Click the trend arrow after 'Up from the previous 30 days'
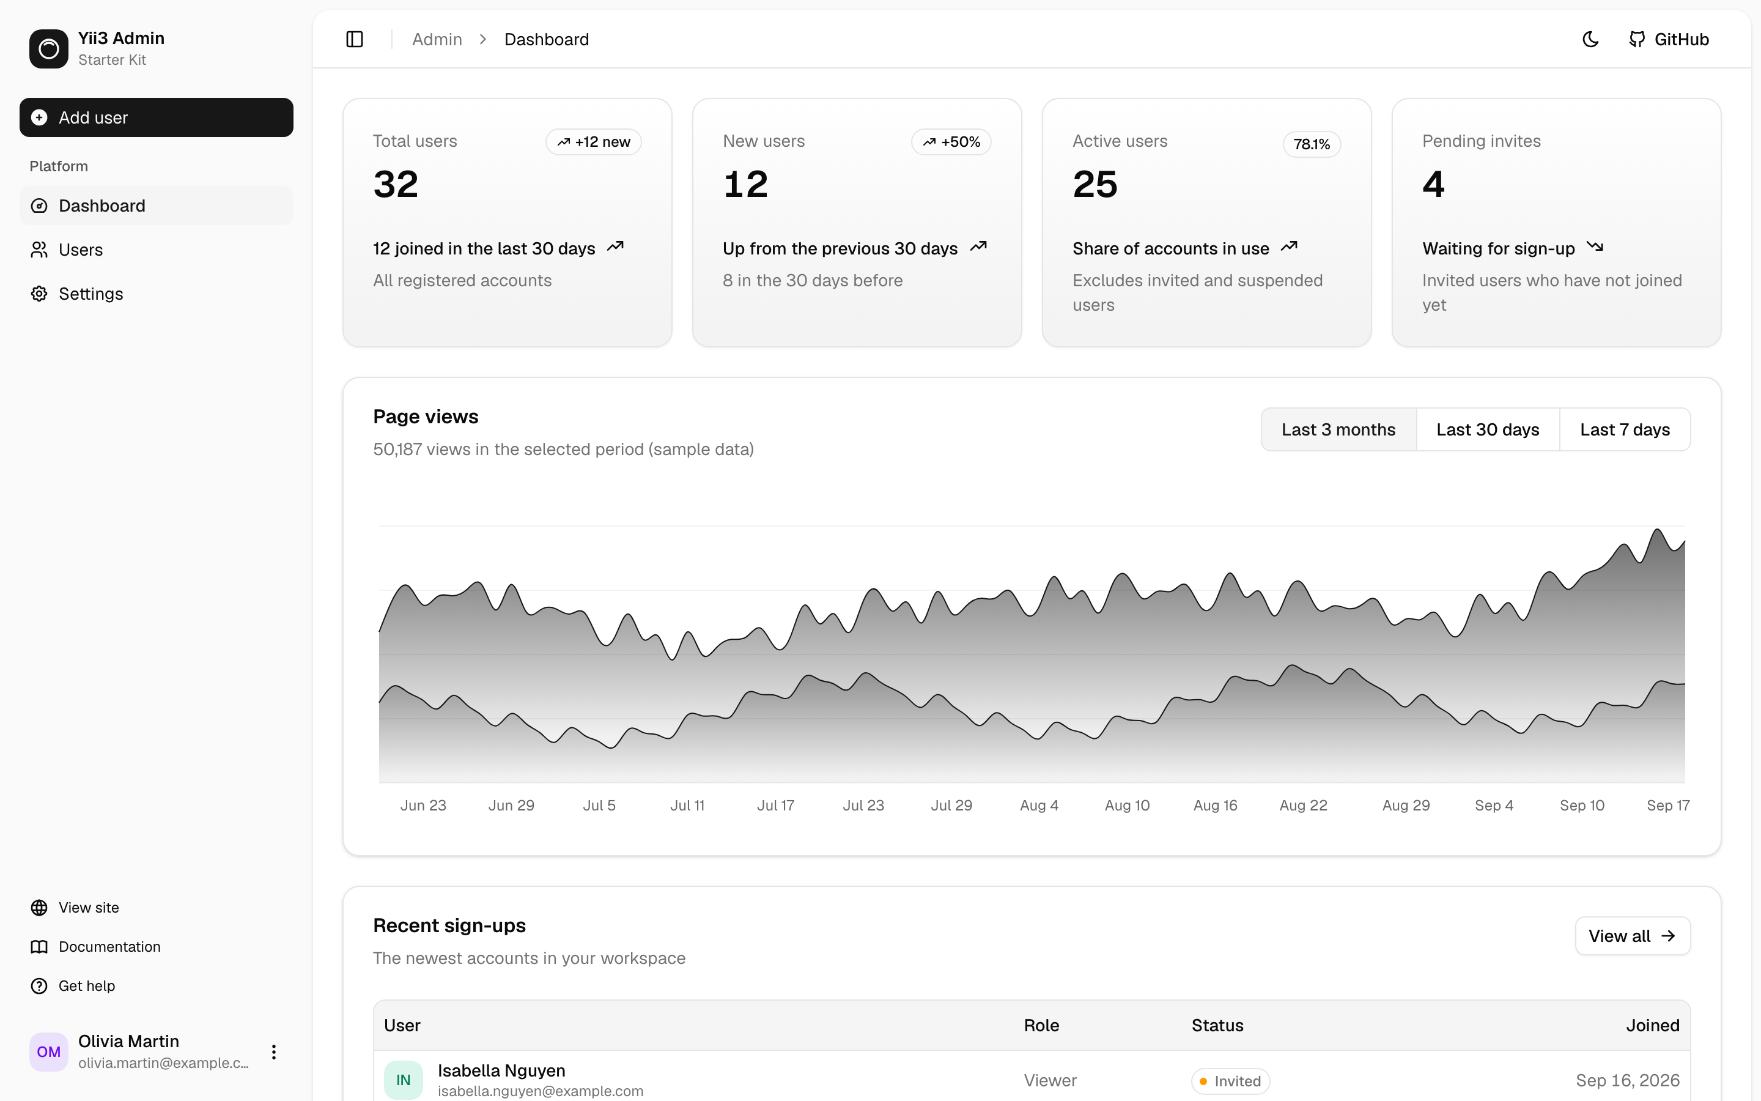The width and height of the screenshot is (1761, 1101). coord(978,247)
